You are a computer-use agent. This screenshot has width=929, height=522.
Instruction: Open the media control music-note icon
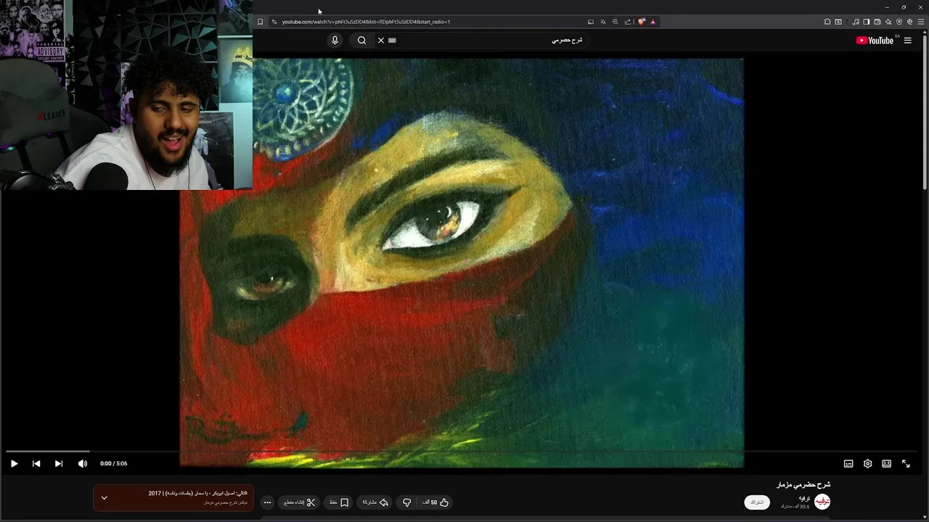[856, 22]
